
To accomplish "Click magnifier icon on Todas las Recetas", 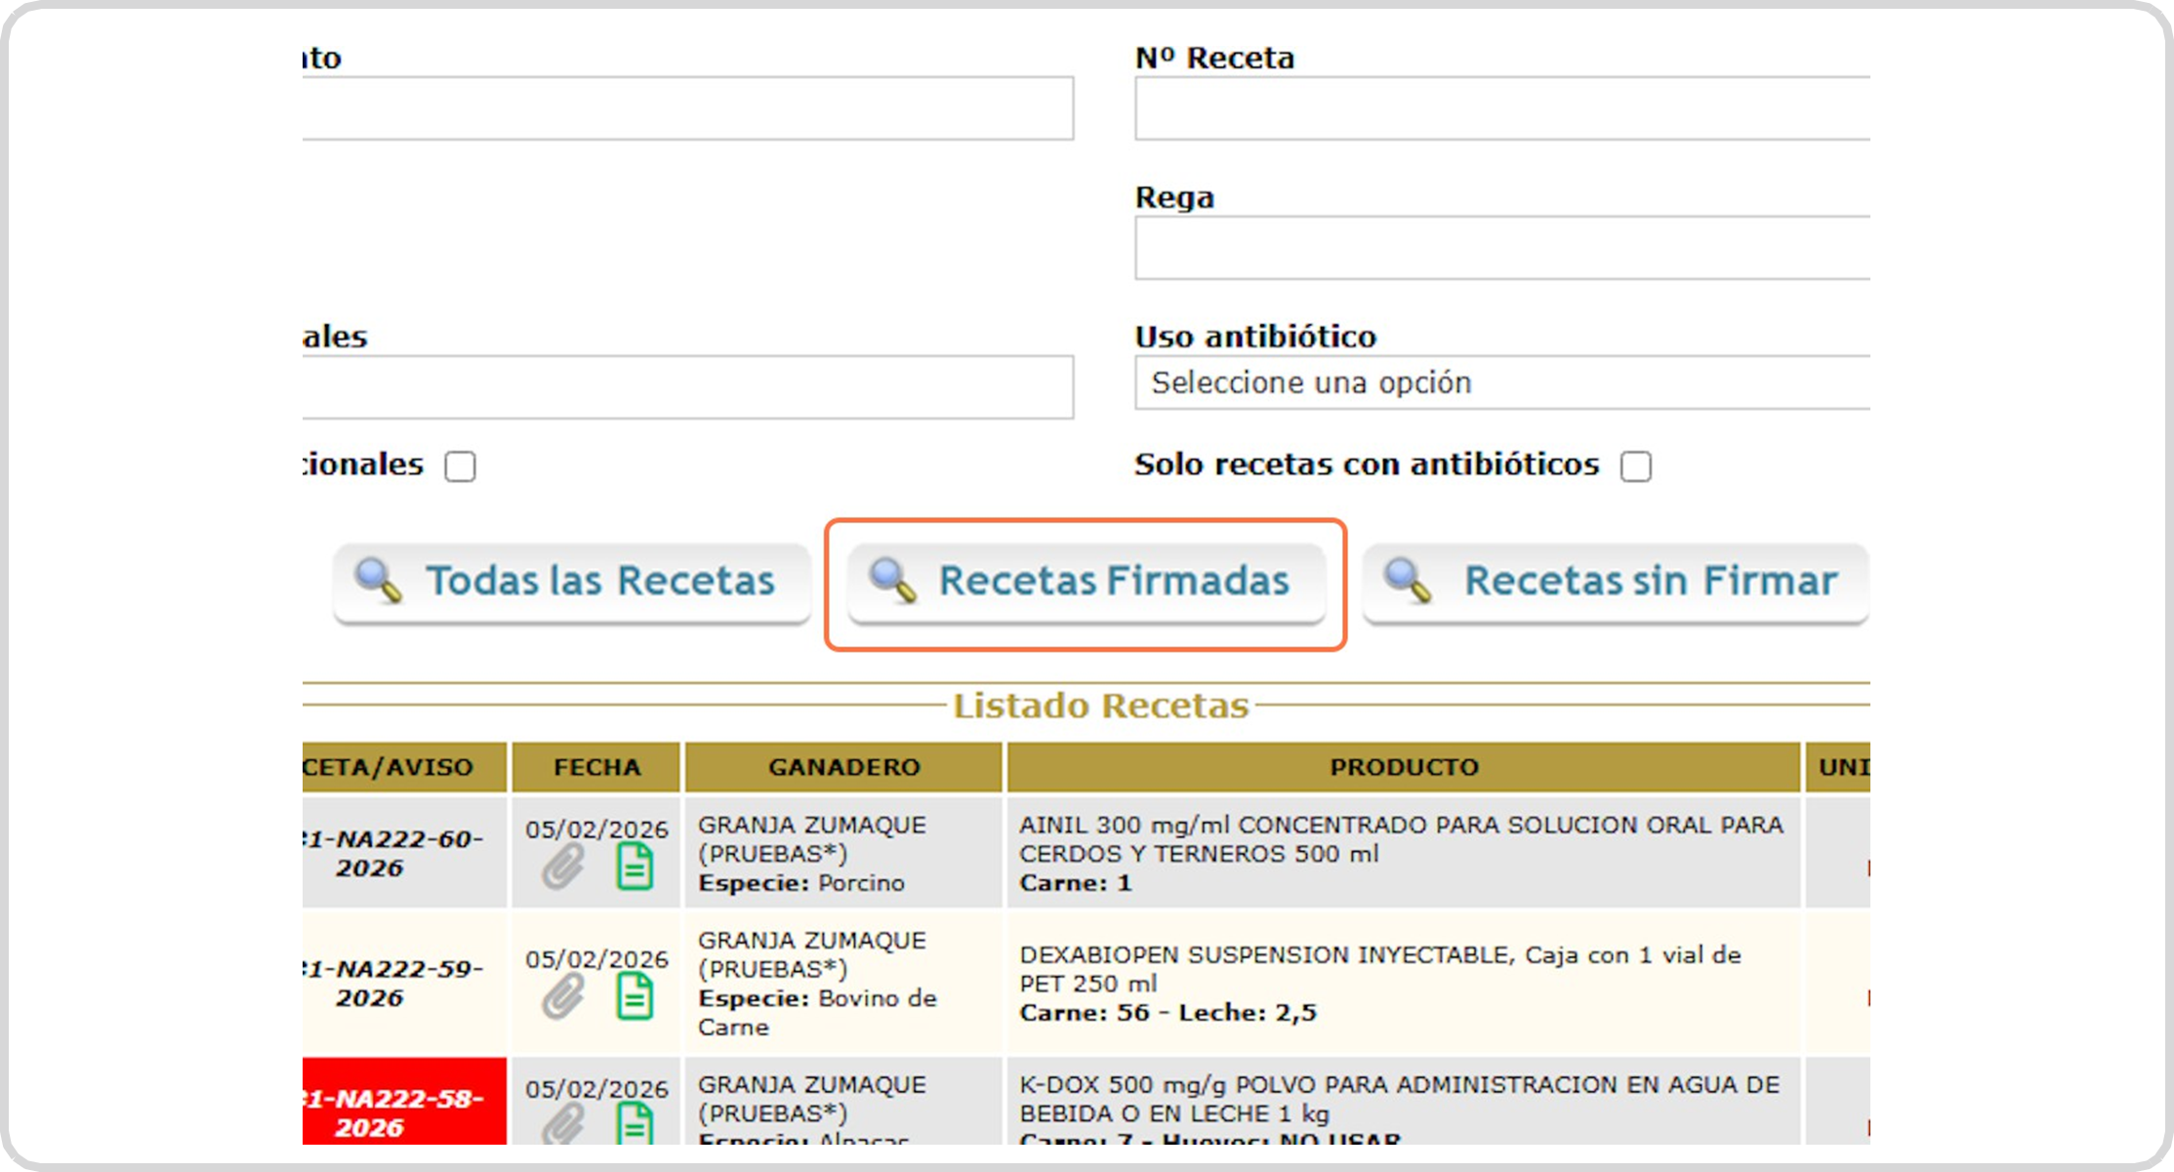I will (x=378, y=581).
